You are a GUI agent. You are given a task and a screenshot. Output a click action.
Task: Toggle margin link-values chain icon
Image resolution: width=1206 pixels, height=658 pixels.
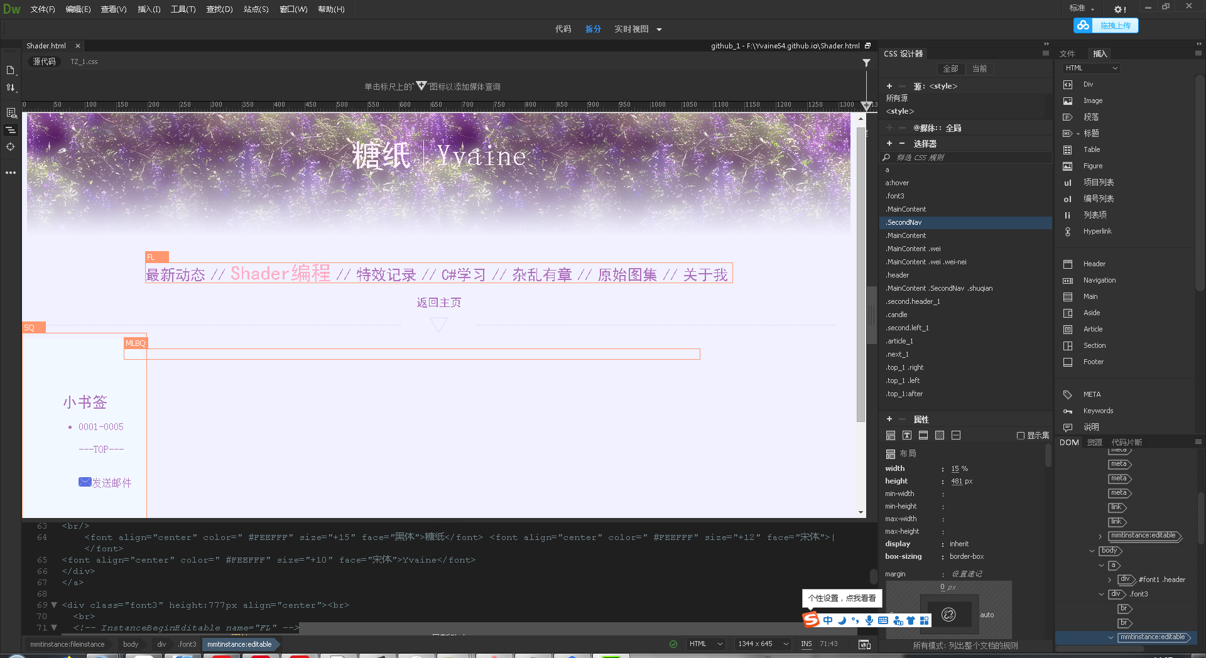coord(948,615)
